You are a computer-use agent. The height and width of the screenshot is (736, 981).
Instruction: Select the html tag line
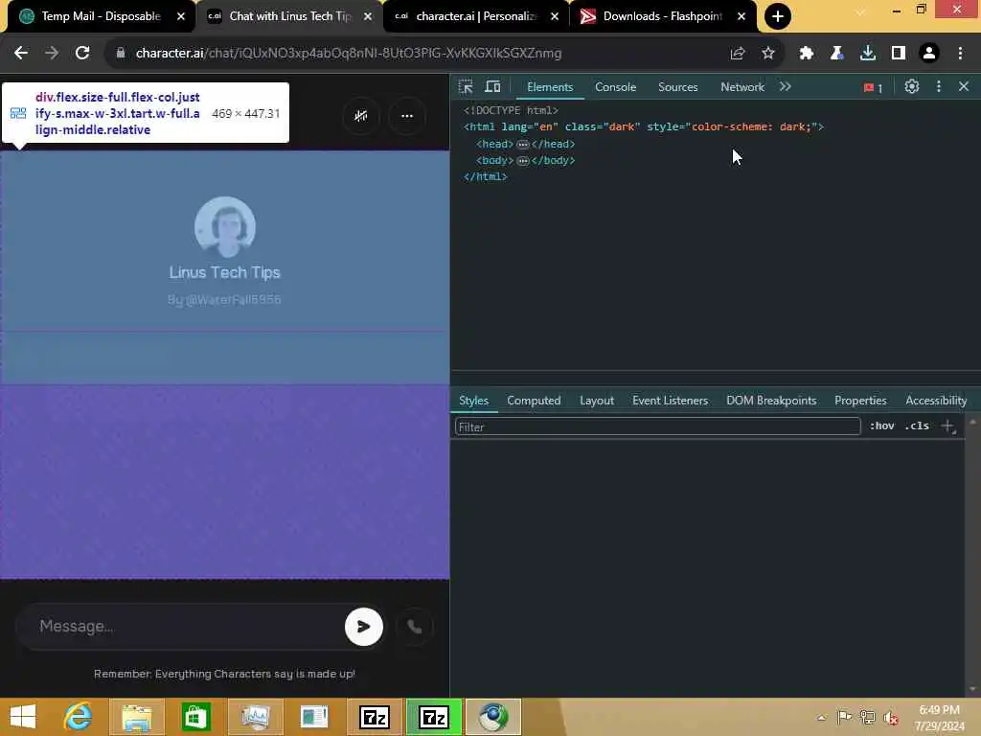[644, 127]
